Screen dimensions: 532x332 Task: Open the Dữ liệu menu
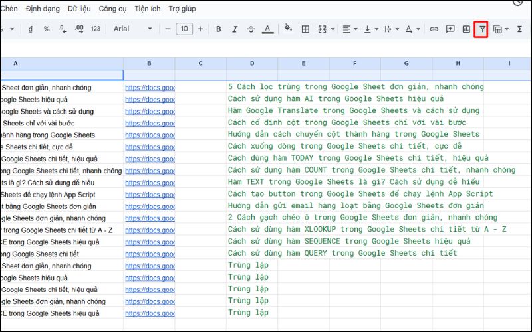point(79,9)
